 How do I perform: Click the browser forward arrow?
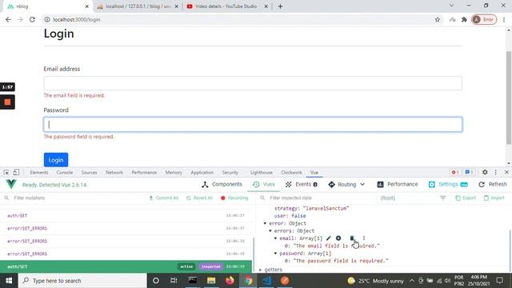(x=20, y=19)
